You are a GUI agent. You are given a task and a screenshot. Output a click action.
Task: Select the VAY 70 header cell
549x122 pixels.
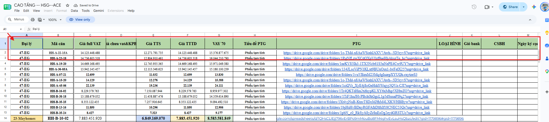219,44
